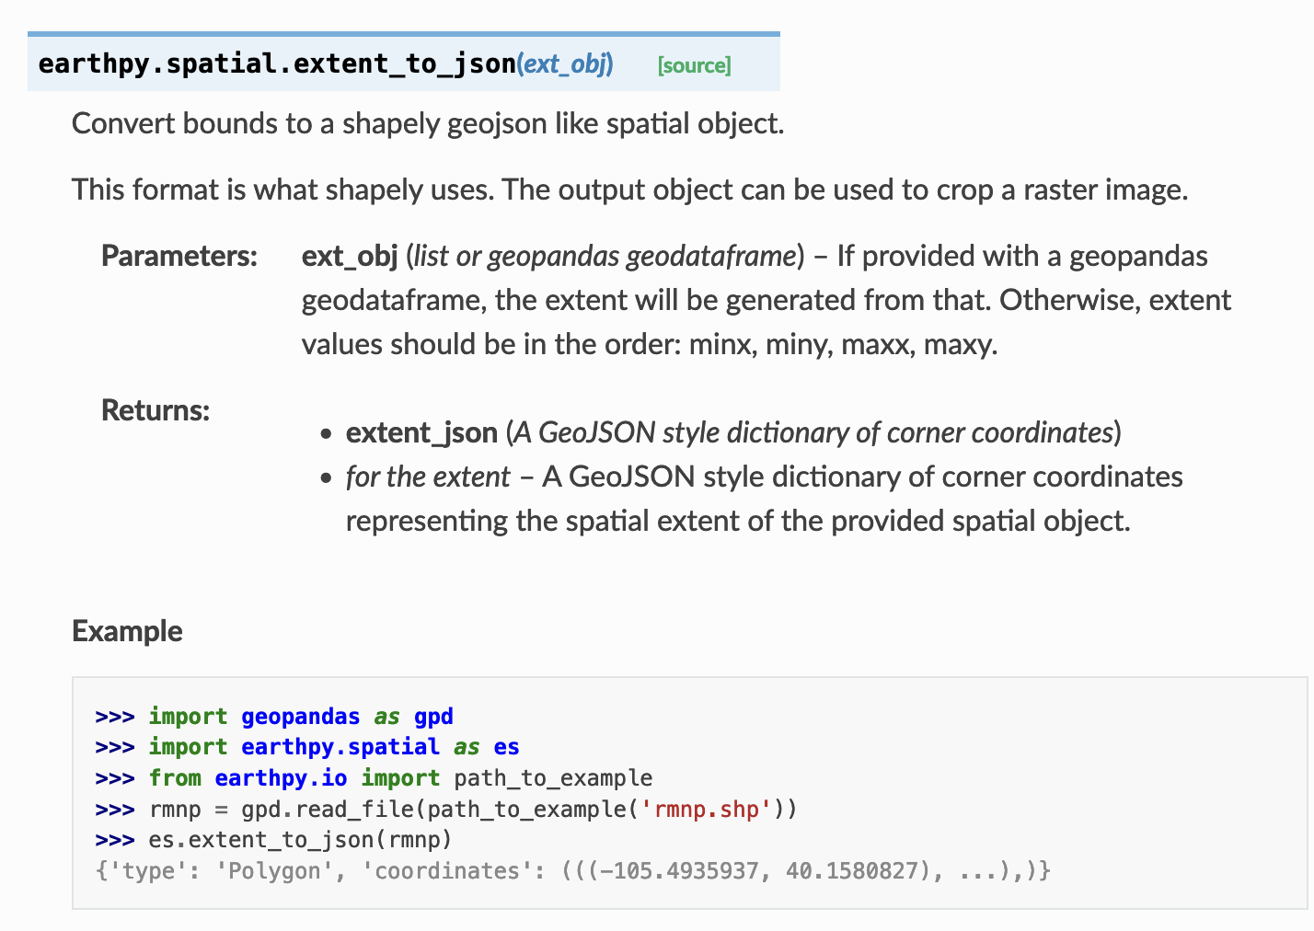Screen dimensions: 1314x931
Task: Click the Parameters field label
Action: [x=179, y=256]
